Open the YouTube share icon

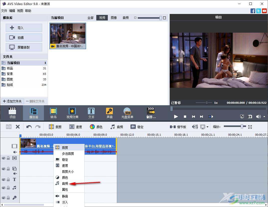pyautogui.click(x=264, y=11)
